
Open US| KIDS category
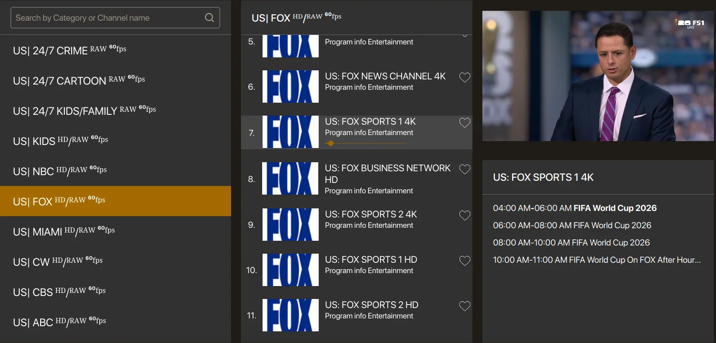[x=115, y=141]
